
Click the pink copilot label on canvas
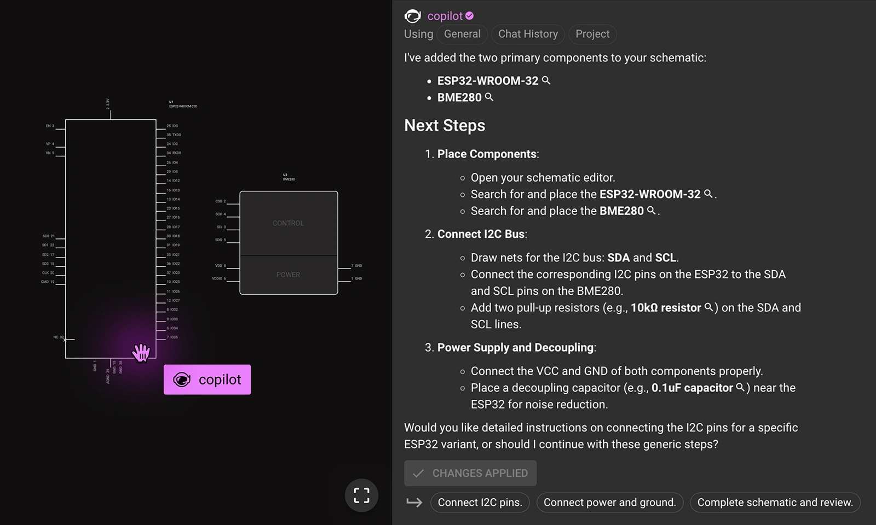[207, 380]
